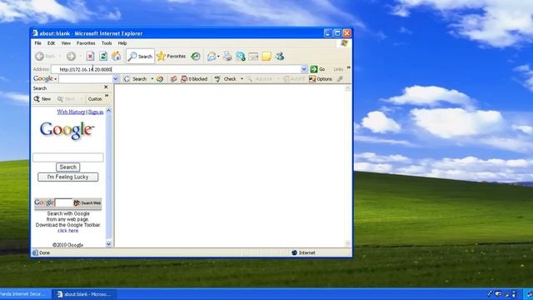
Task: Switch to about:blank taskbar button
Action: click(x=84, y=294)
